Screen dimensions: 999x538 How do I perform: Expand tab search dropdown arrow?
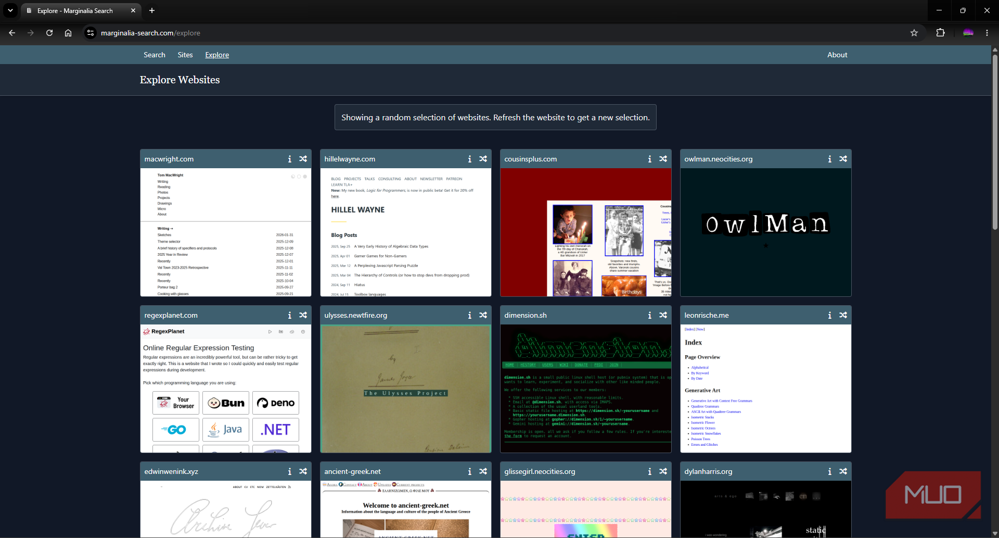10,10
